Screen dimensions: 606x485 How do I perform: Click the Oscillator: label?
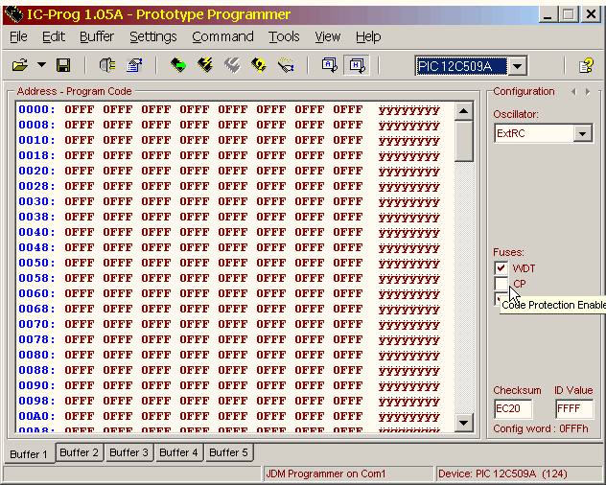point(516,114)
